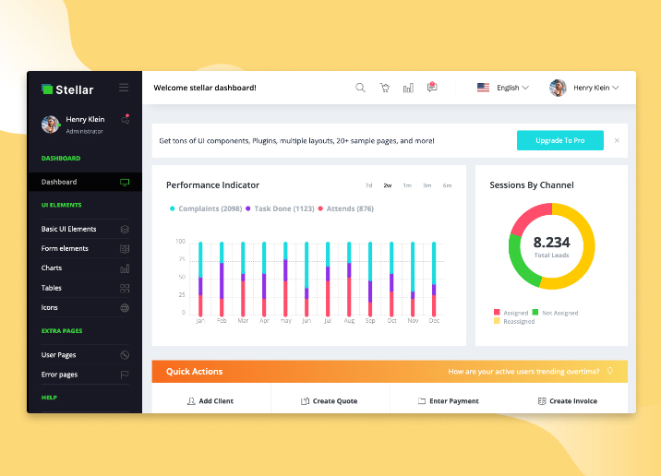661x476 pixels.
Task: Click the header user avatar photo
Action: tap(558, 88)
